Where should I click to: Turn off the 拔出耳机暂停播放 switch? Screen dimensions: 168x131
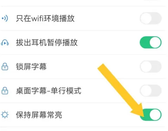point(151,42)
